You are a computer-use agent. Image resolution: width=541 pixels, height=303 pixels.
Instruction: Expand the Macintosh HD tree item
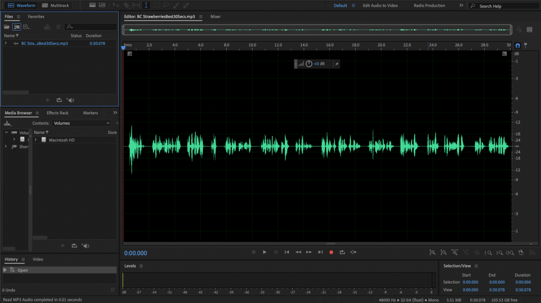[x=36, y=140]
